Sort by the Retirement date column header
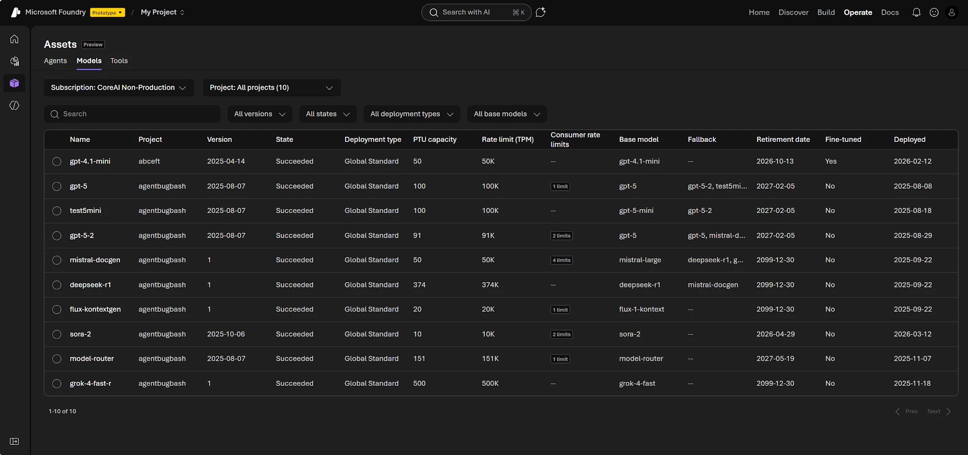This screenshot has width=968, height=455. click(783, 139)
